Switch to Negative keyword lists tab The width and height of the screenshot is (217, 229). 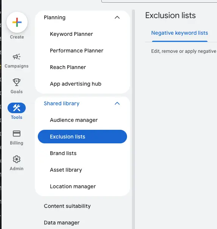pyautogui.click(x=180, y=33)
